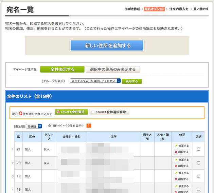Go to 注文内容入力 breadcrumb step
The height and width of the screenshot is (193, 214).
tap(179, 9)
